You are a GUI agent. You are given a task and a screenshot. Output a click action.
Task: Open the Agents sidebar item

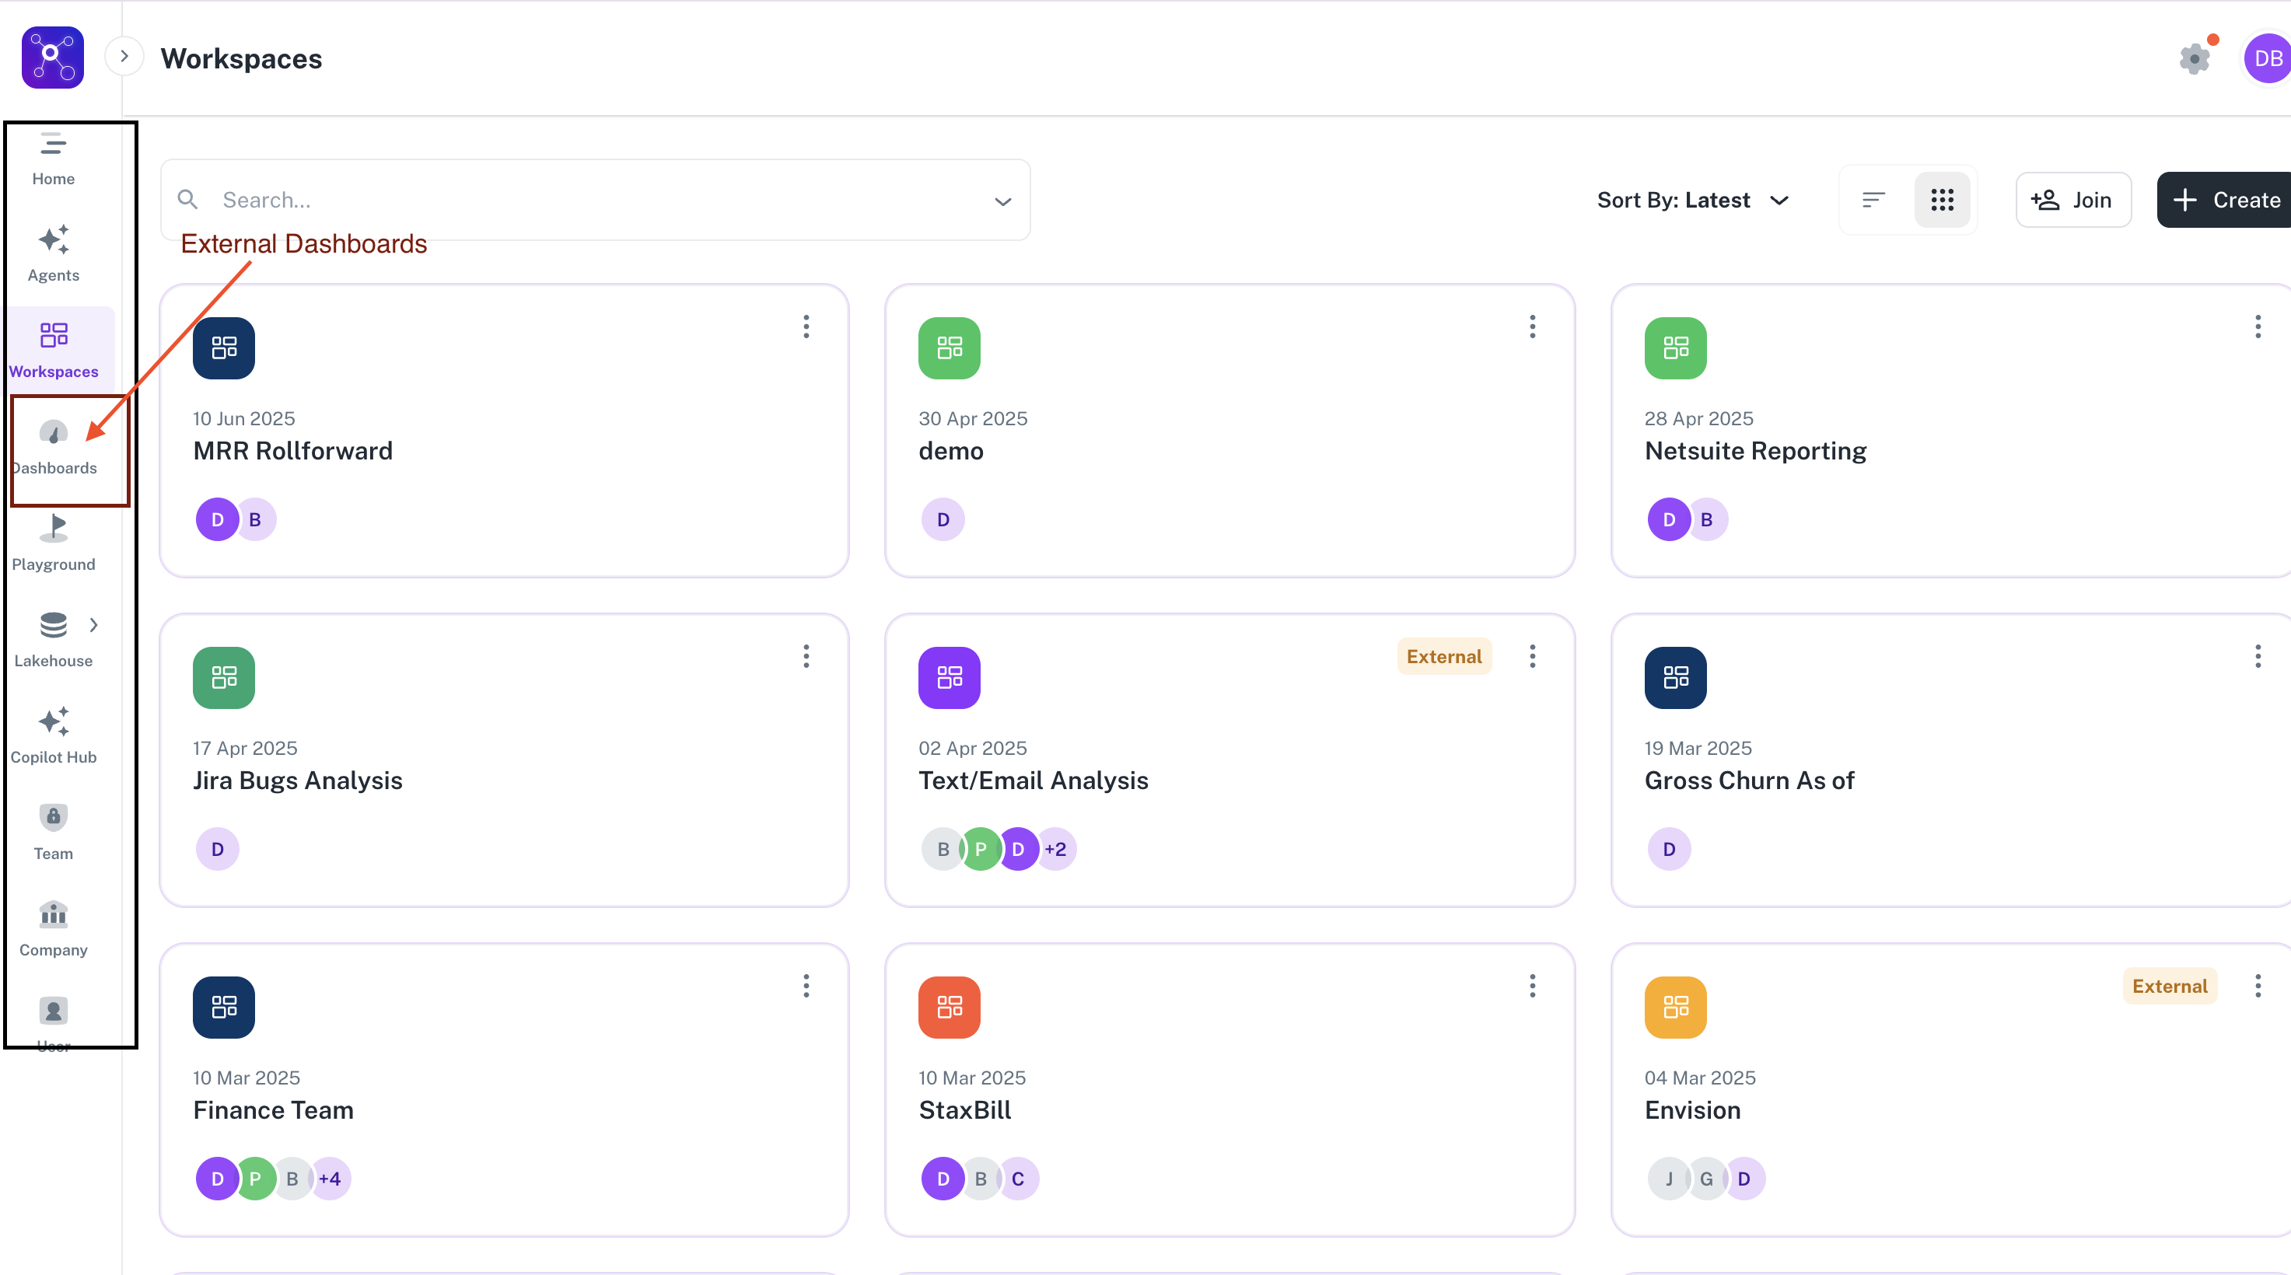coord(54,254)
